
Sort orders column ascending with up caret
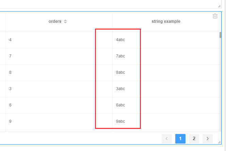[x=65, y=20]
